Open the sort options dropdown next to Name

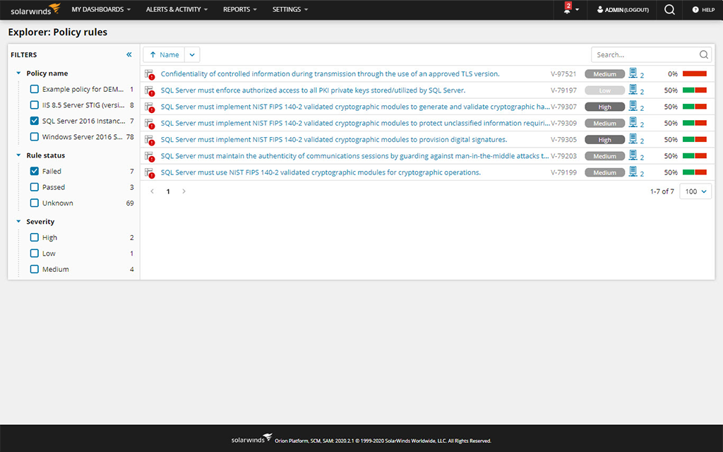click(191, 54)
